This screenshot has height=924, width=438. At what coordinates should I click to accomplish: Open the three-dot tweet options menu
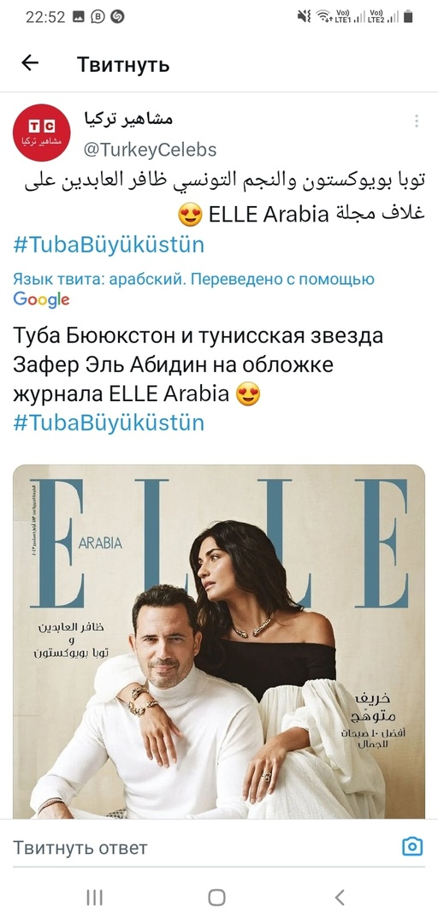coord(417,121)
